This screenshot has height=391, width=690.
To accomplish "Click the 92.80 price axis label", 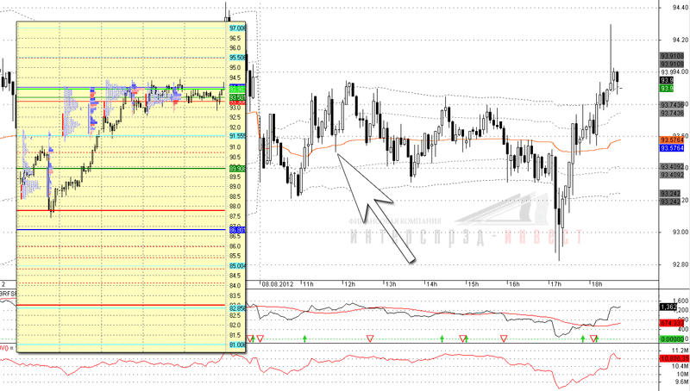I will [681, 264].
